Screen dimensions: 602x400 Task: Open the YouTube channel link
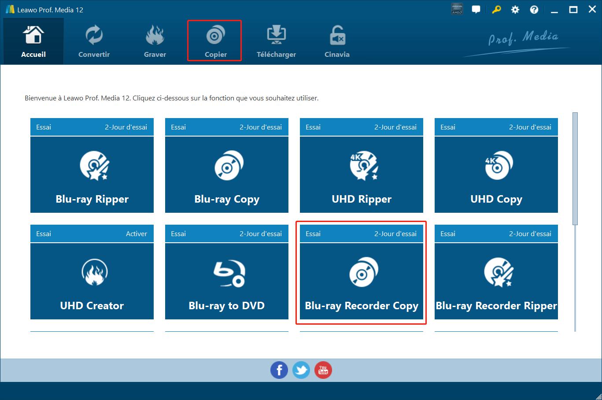click(323, 370)
